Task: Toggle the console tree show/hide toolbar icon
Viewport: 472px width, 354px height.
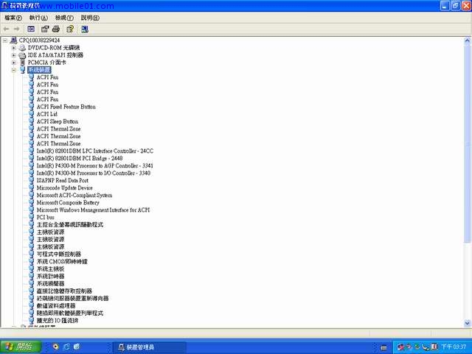Action: [31, 29]
